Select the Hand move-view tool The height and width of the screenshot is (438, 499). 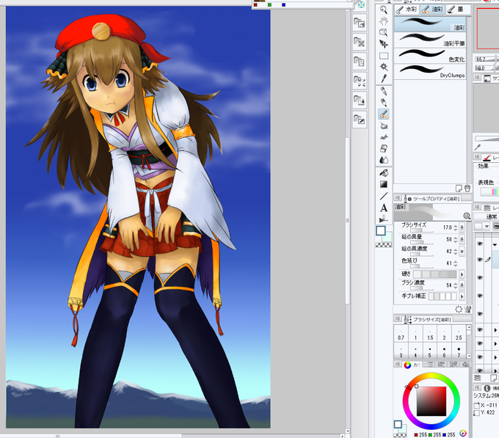[384, 21]
